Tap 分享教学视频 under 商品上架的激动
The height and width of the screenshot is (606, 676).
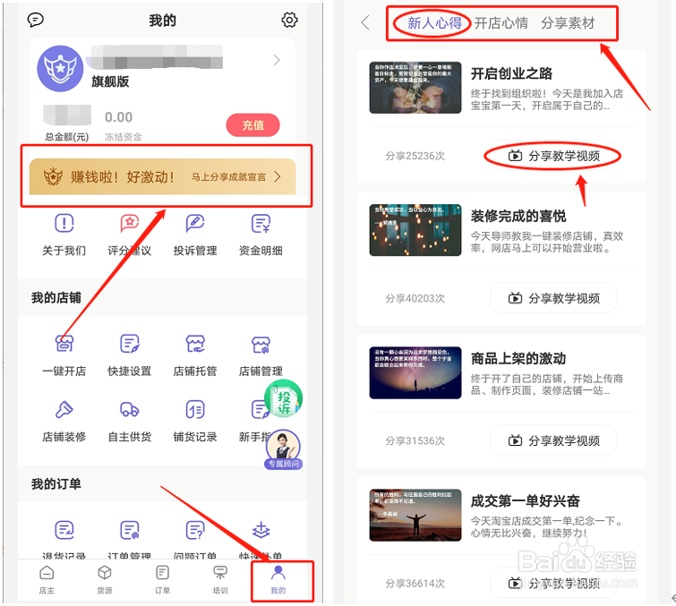pos(553,440)
